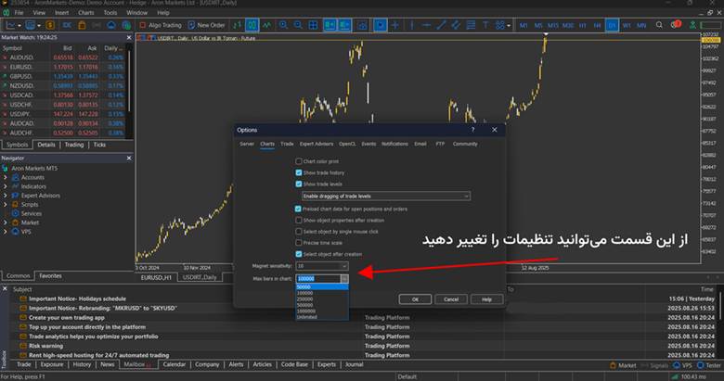The width and height of the screenshot is (724, 381).
Task: Select the trendline drawing tool
Action: click(x=441, y=25)
